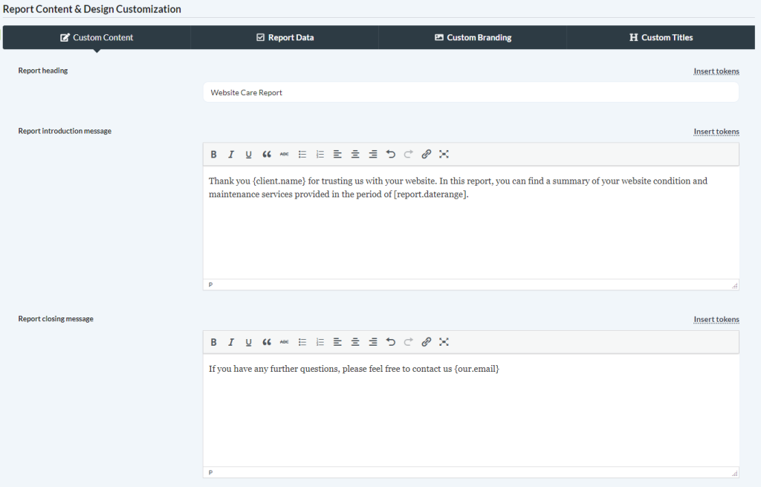Image resolution: width=761 pixels, height=487 pixels.
Task: Open Insert tokens for the closing message
Action: [716, 318]
